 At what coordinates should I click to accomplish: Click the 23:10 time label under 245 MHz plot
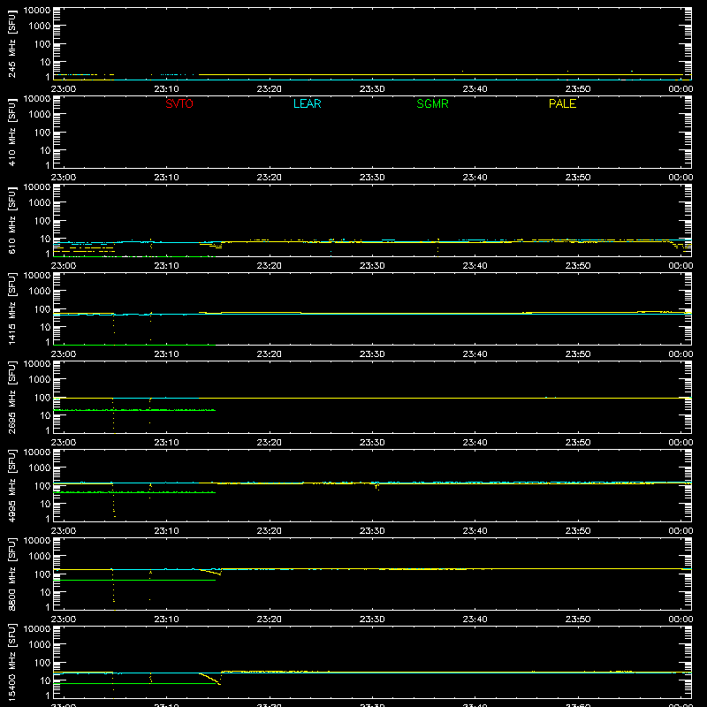click(166, 89)
